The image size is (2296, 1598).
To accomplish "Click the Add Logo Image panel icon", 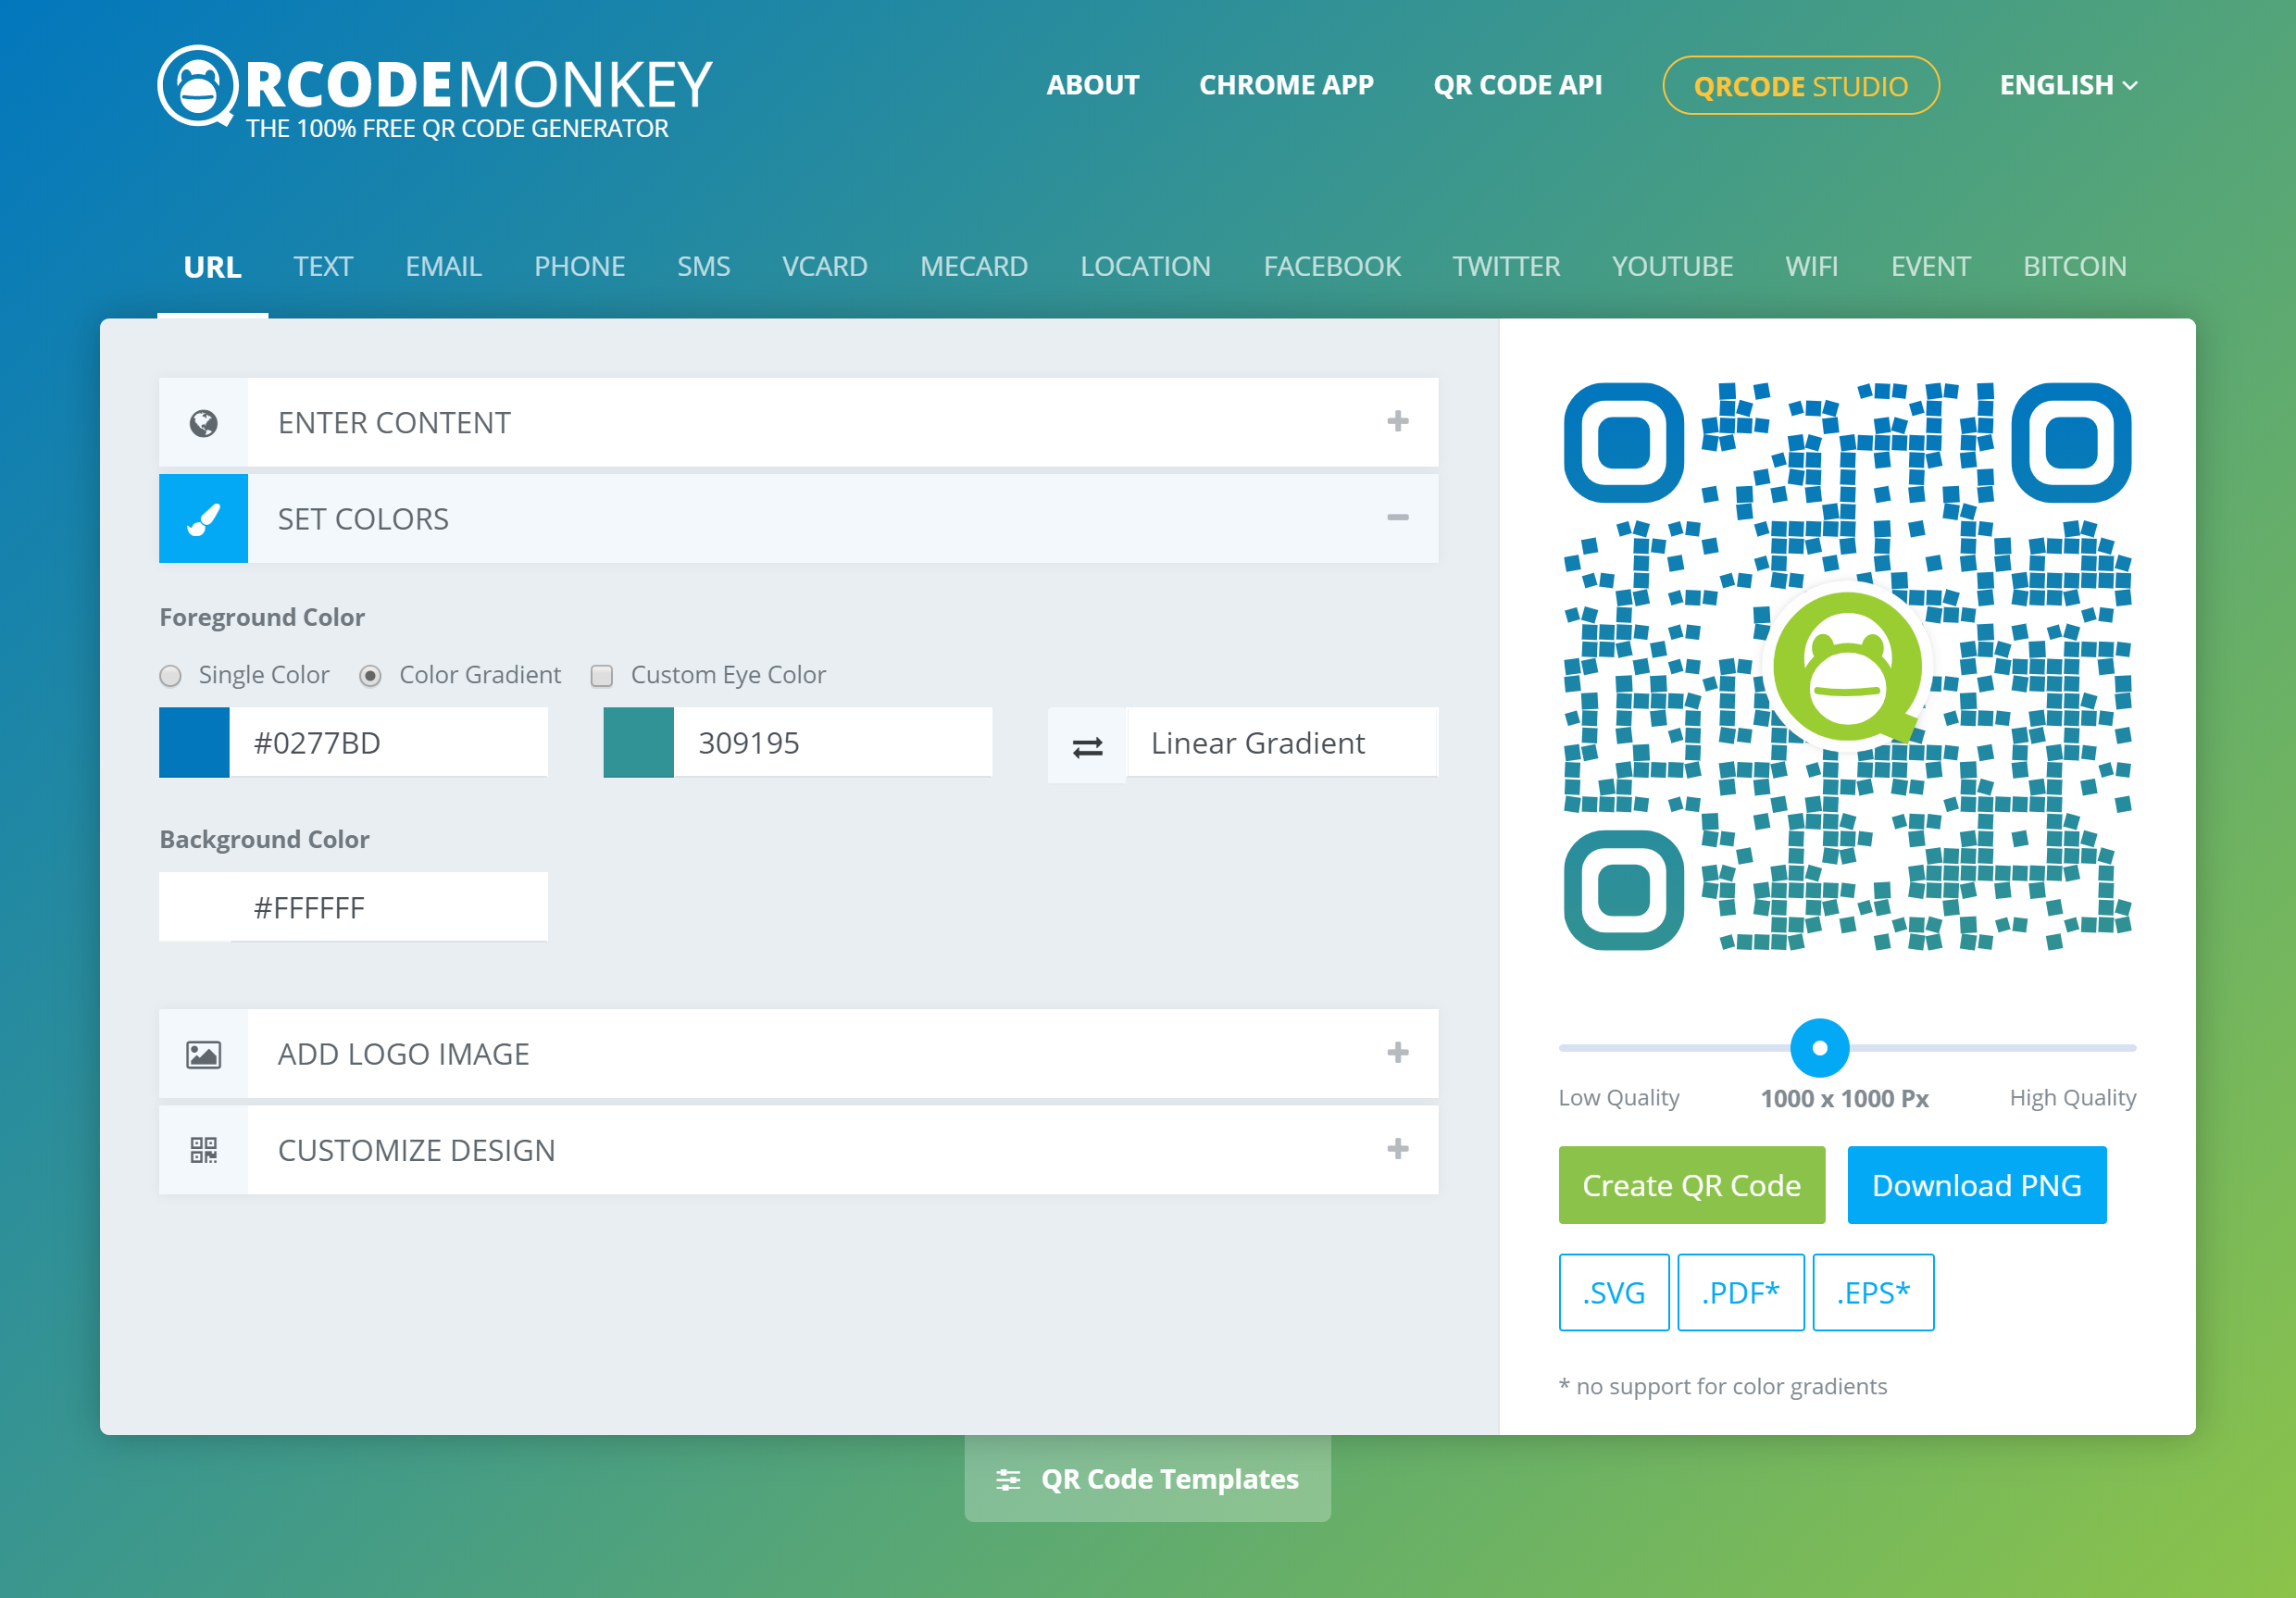I will pos(204,1054).
